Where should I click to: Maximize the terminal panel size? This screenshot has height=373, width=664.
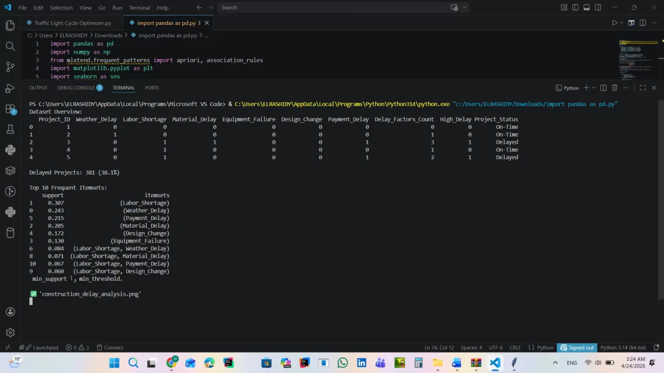[642, 88]
